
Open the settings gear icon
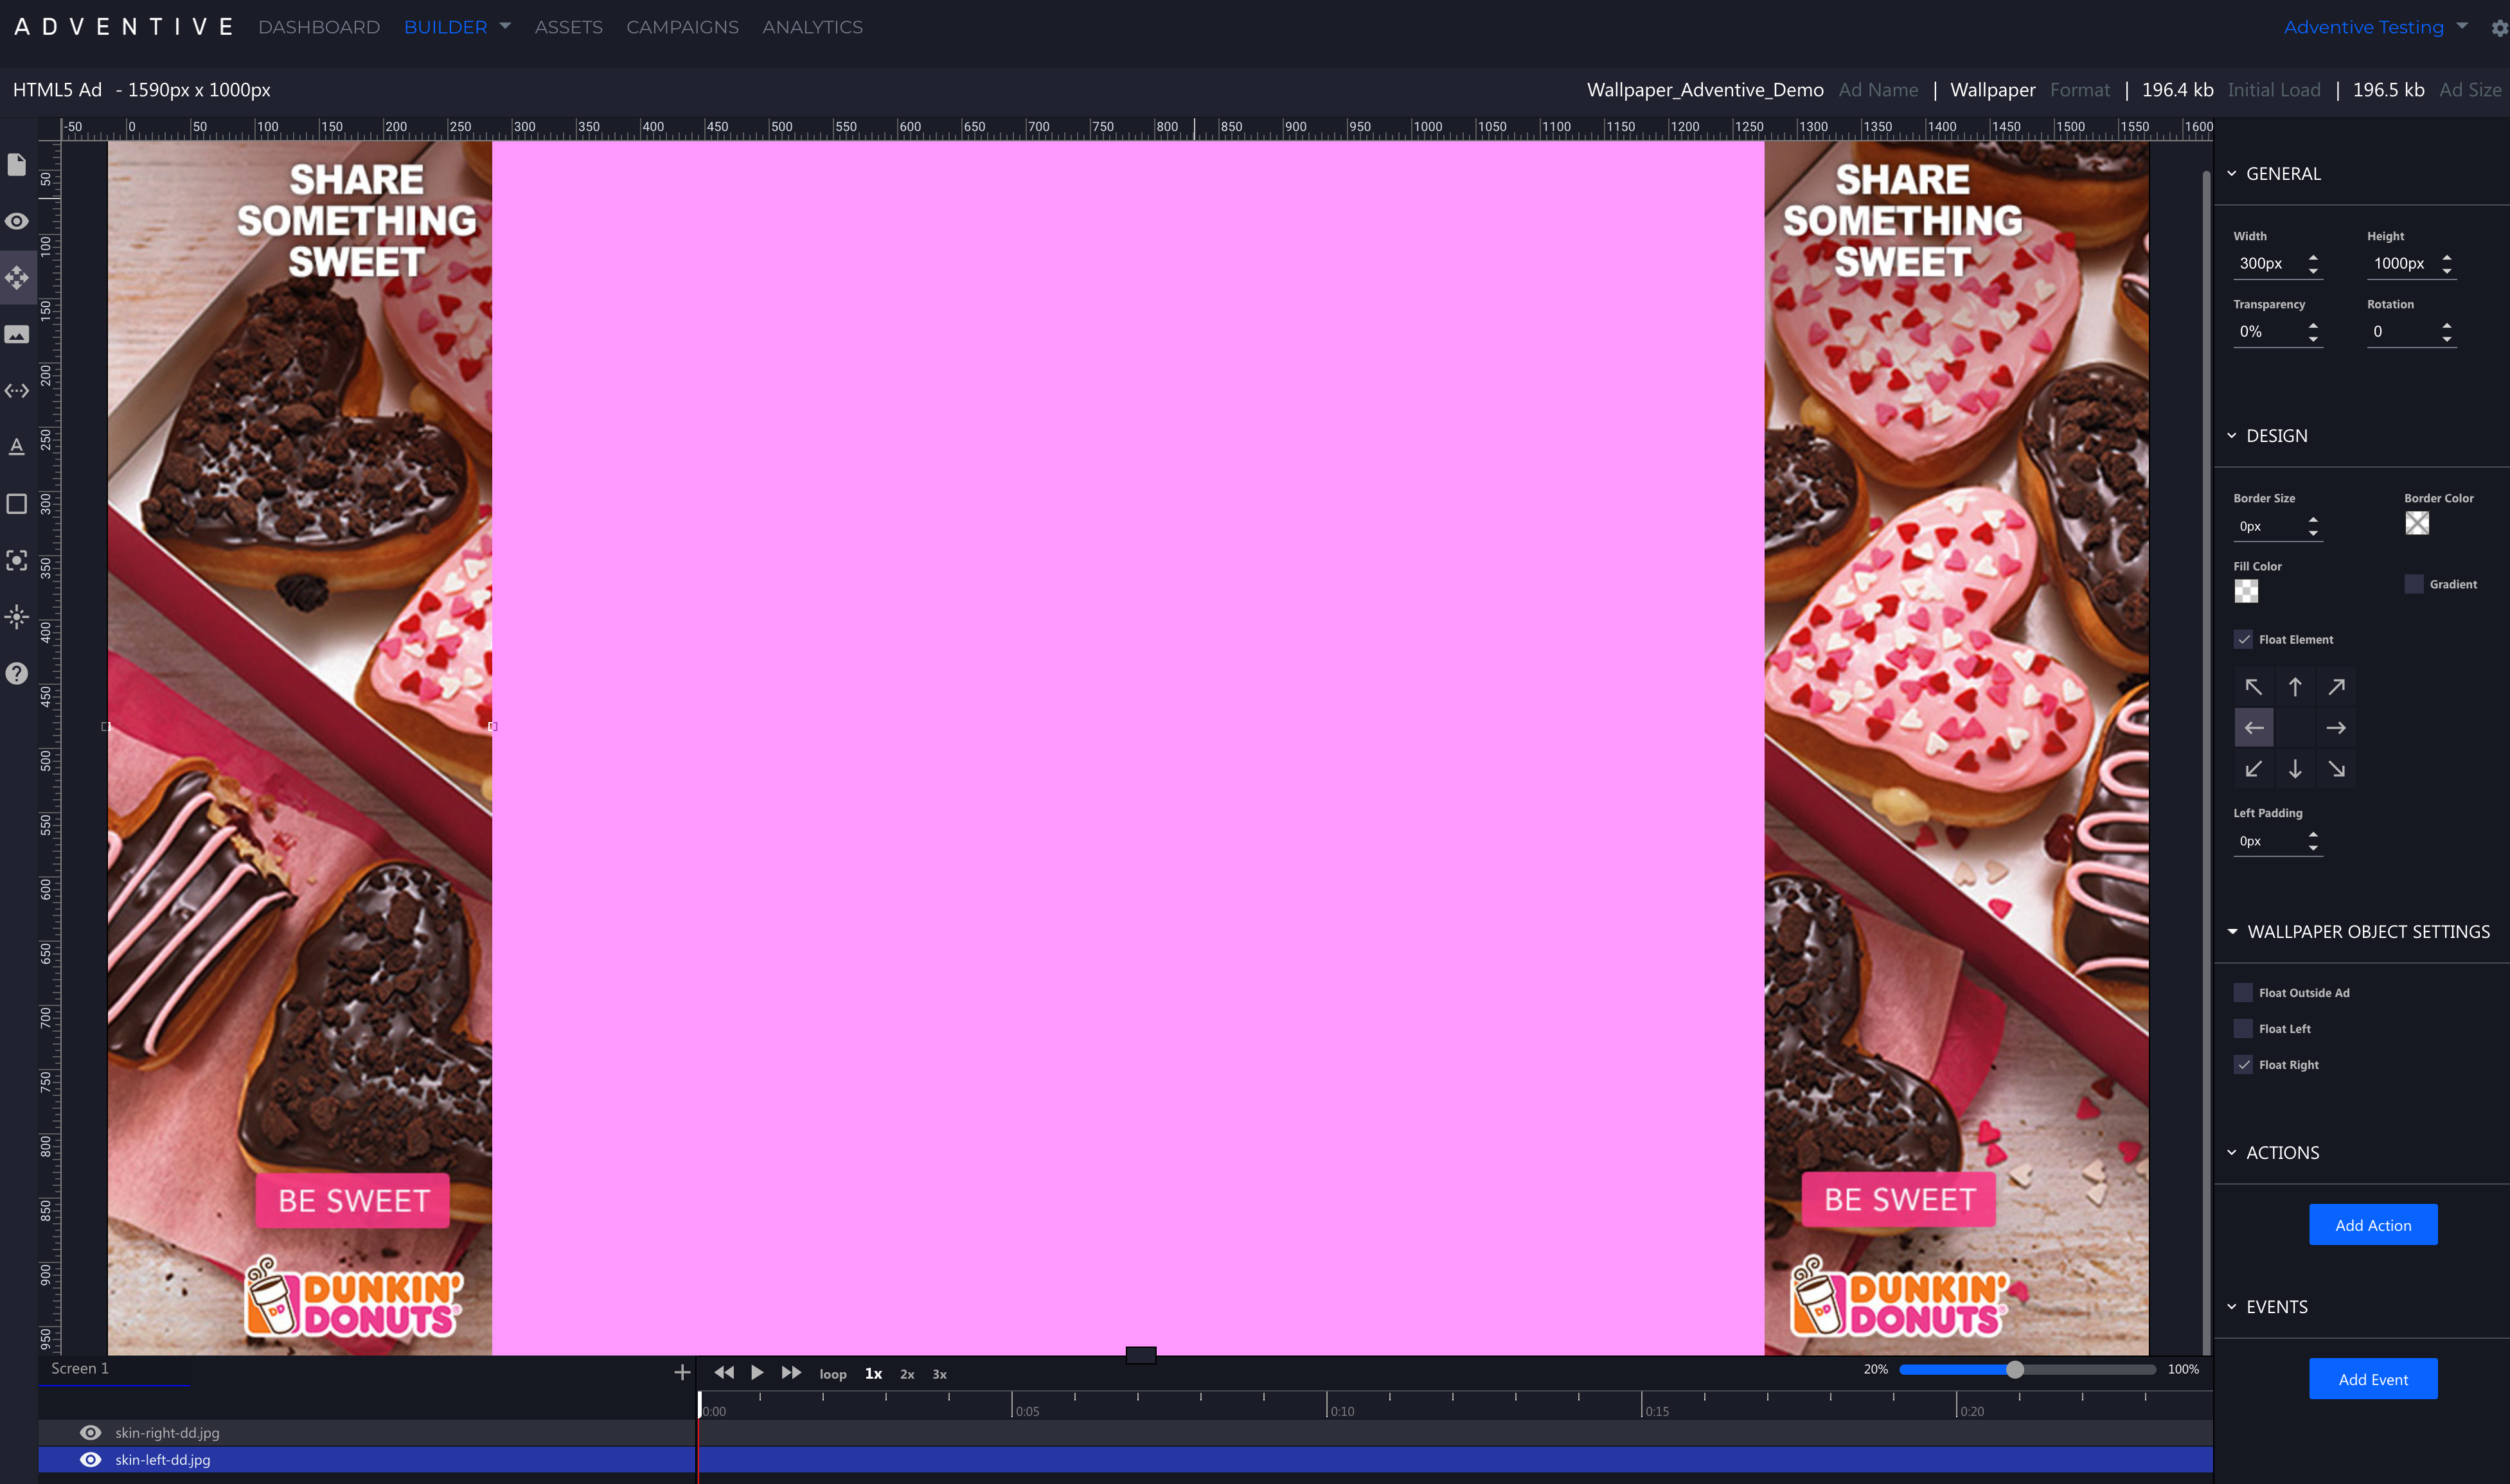pyautogui.click(x=2499, y=28)
